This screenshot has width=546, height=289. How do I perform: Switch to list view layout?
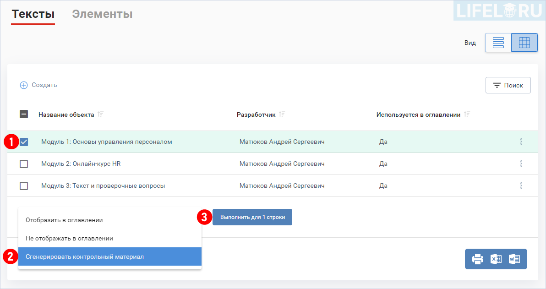[498, 42]
